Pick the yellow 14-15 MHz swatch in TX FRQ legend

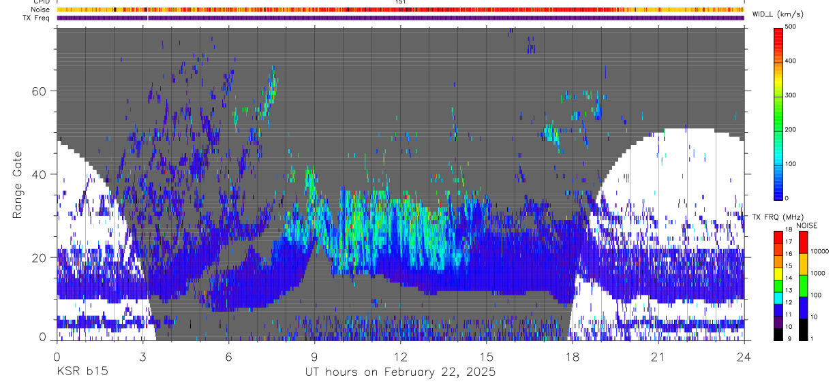click(x=778, y=274)
